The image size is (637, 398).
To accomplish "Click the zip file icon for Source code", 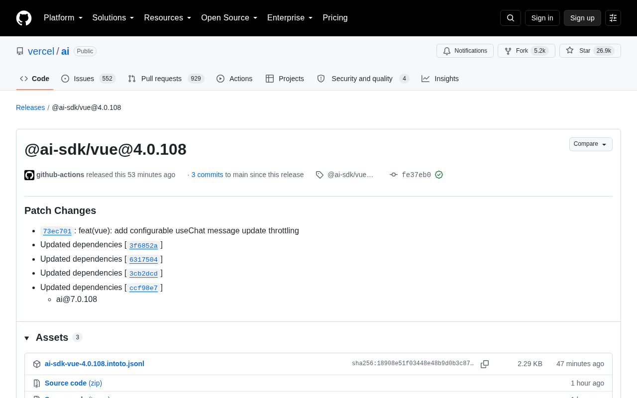I will pyautogui.click(x=37, y=383).
